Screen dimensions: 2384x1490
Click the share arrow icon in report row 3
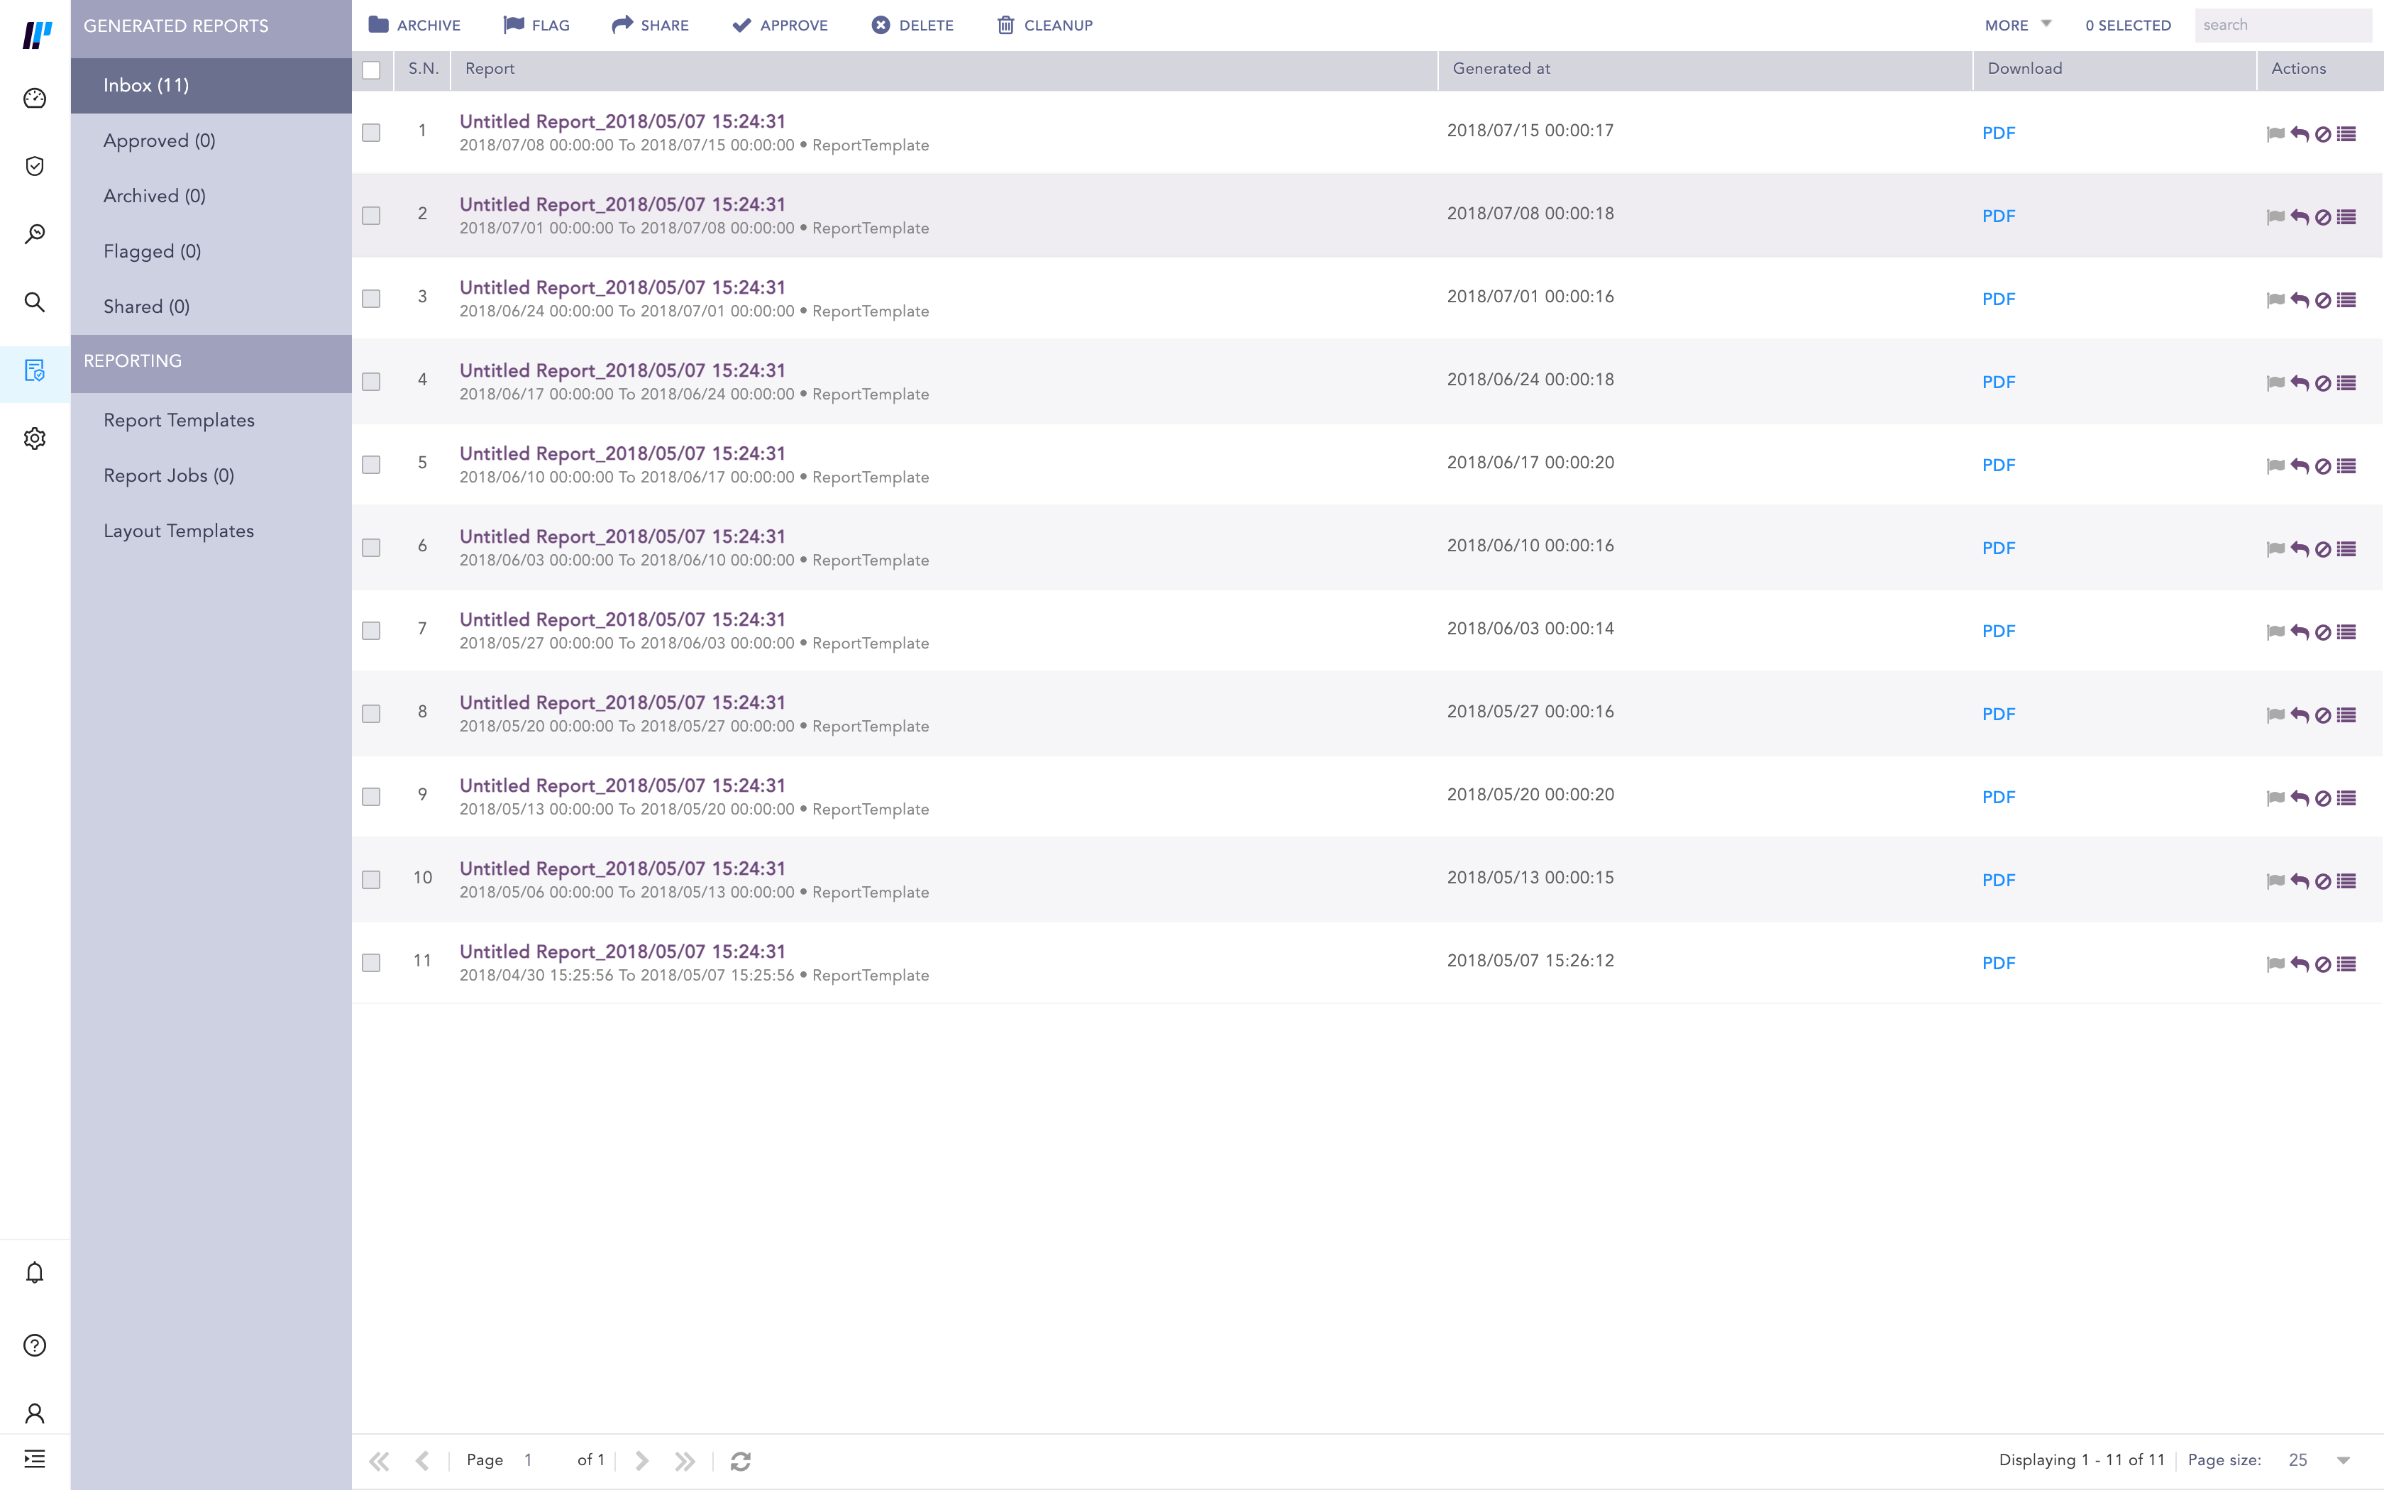pos(2300,299)
